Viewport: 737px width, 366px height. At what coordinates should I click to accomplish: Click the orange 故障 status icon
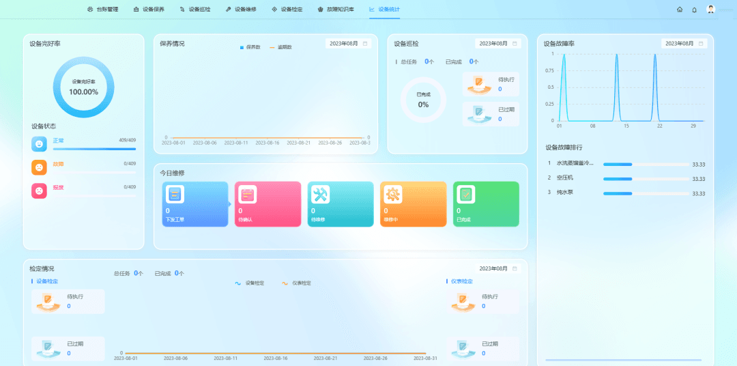[39, 167]
